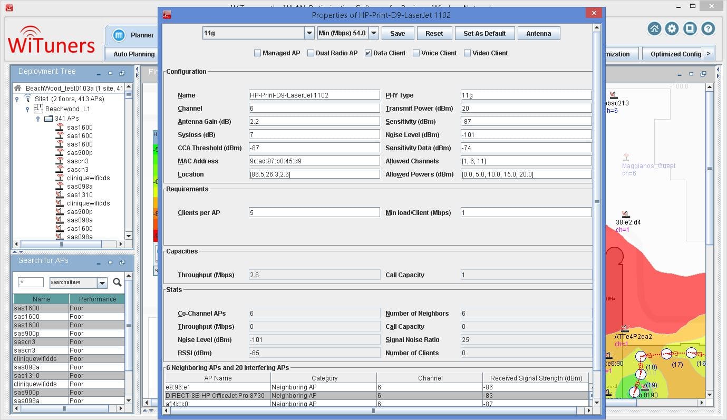Click the Save button

(x=398, y=33)
